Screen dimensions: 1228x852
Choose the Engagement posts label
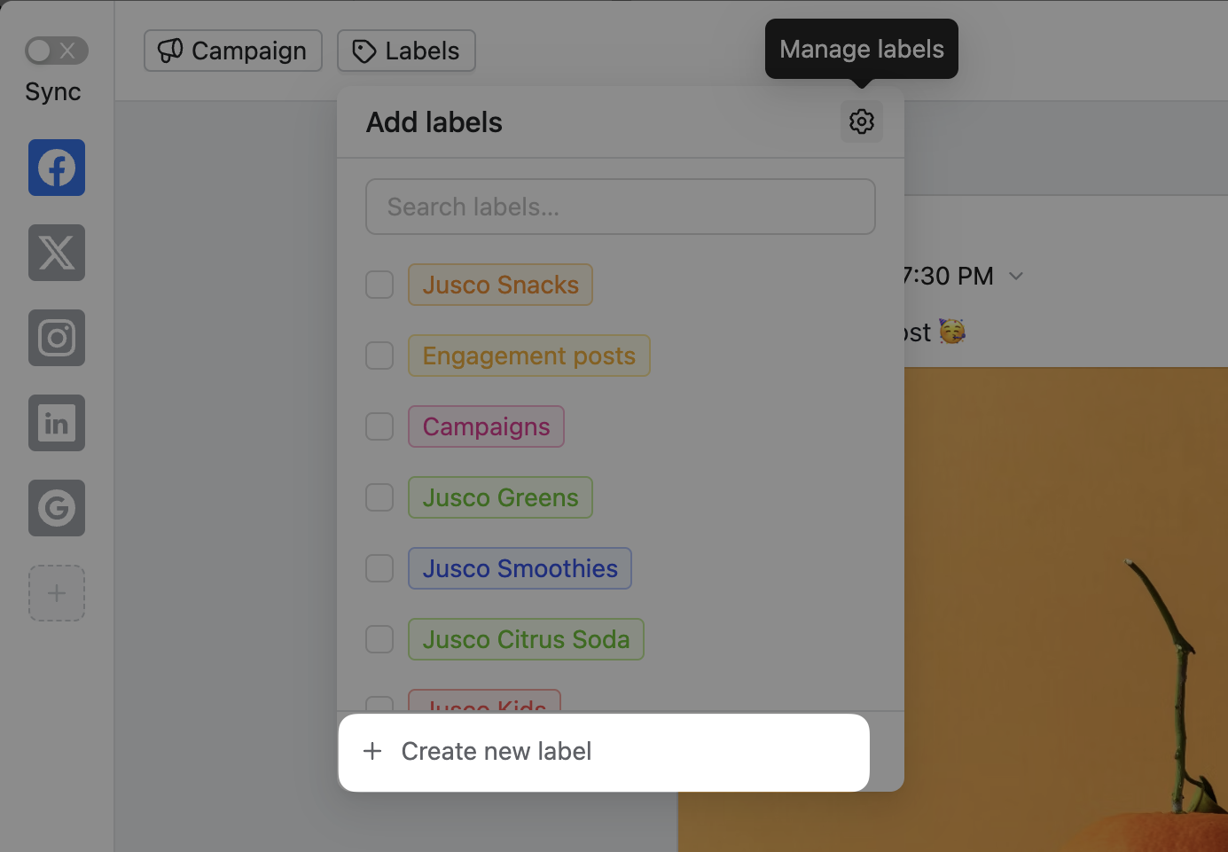pos(528,356)
